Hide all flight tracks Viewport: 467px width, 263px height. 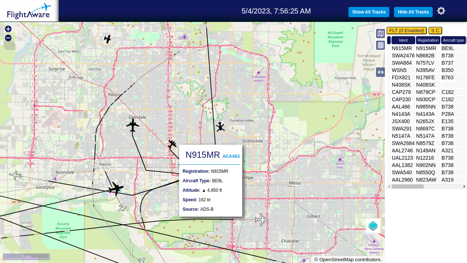[413, 12]
